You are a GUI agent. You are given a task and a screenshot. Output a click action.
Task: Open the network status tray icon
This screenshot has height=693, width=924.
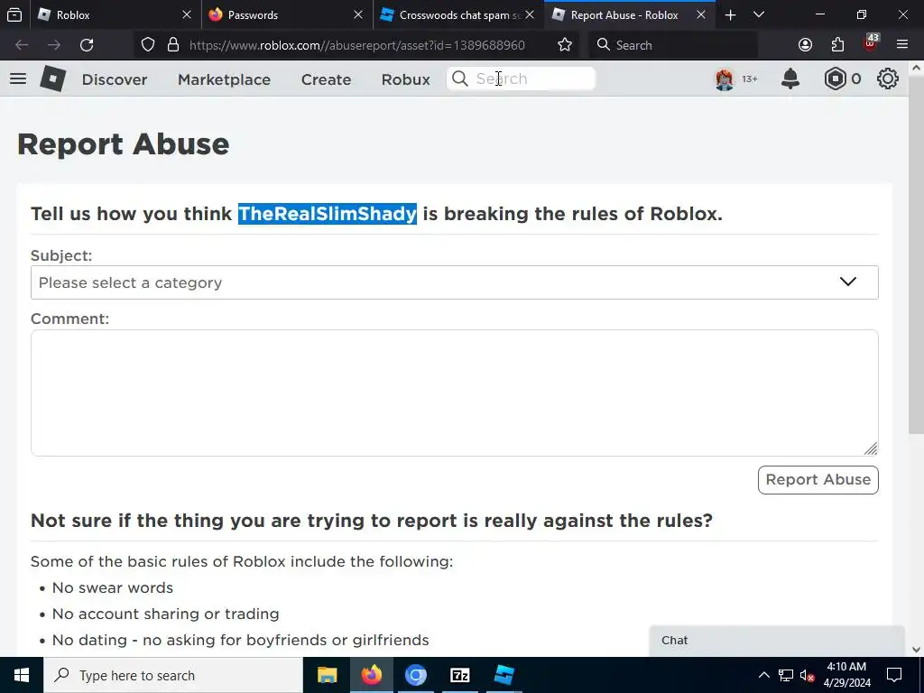pos(786,675)
